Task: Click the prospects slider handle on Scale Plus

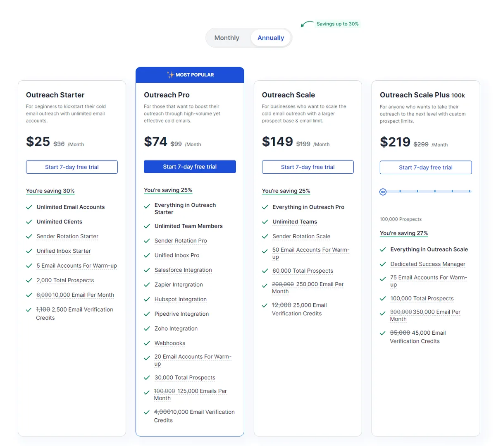Action: (x=383, y=192)
